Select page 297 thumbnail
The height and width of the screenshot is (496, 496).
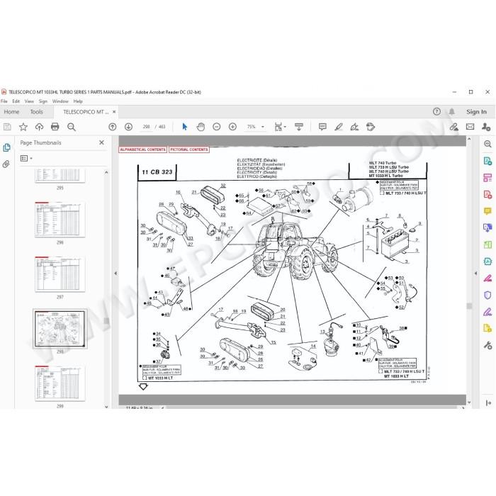tap(60, 274)
